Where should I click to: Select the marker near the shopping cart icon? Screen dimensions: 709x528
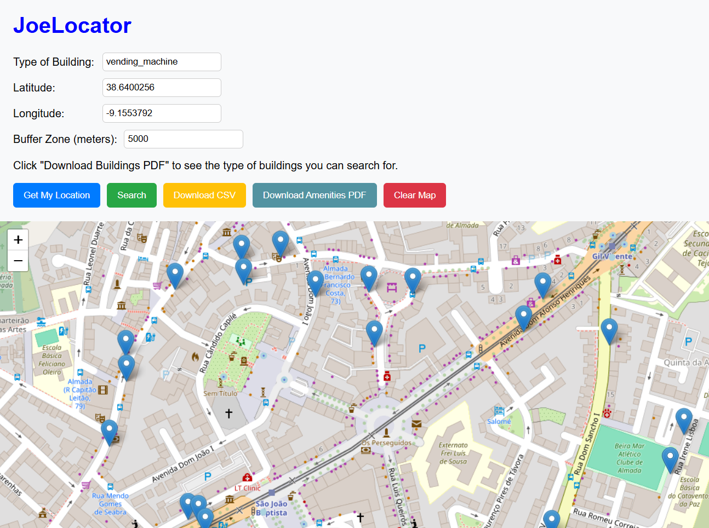[x=175, y=274]
